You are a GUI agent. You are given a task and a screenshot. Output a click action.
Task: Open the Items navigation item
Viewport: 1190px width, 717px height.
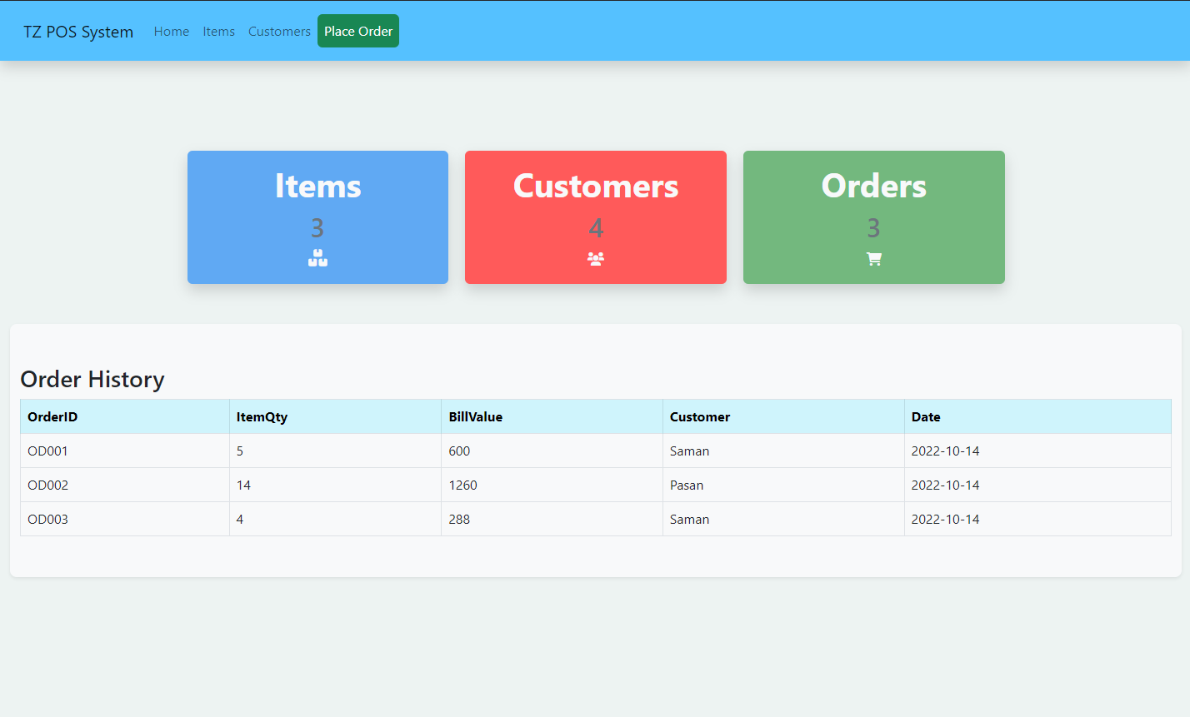point(218,31)
